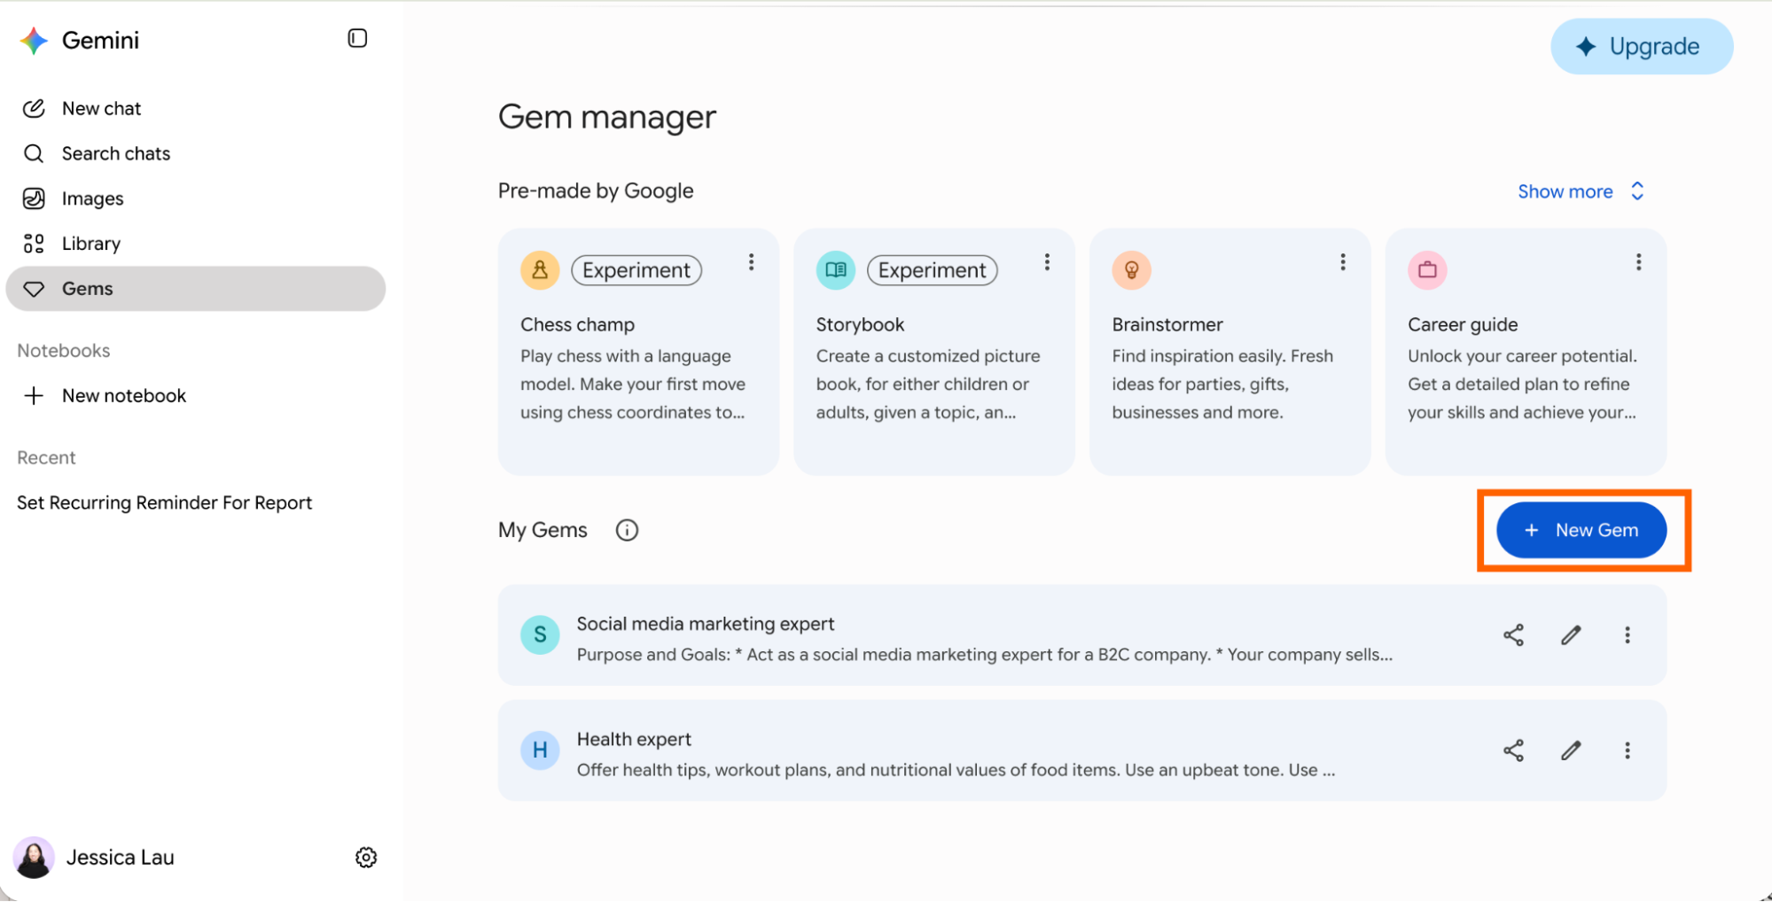Open Storybook gem card
The image size is (1772, 902).
[x=934, y=352]
